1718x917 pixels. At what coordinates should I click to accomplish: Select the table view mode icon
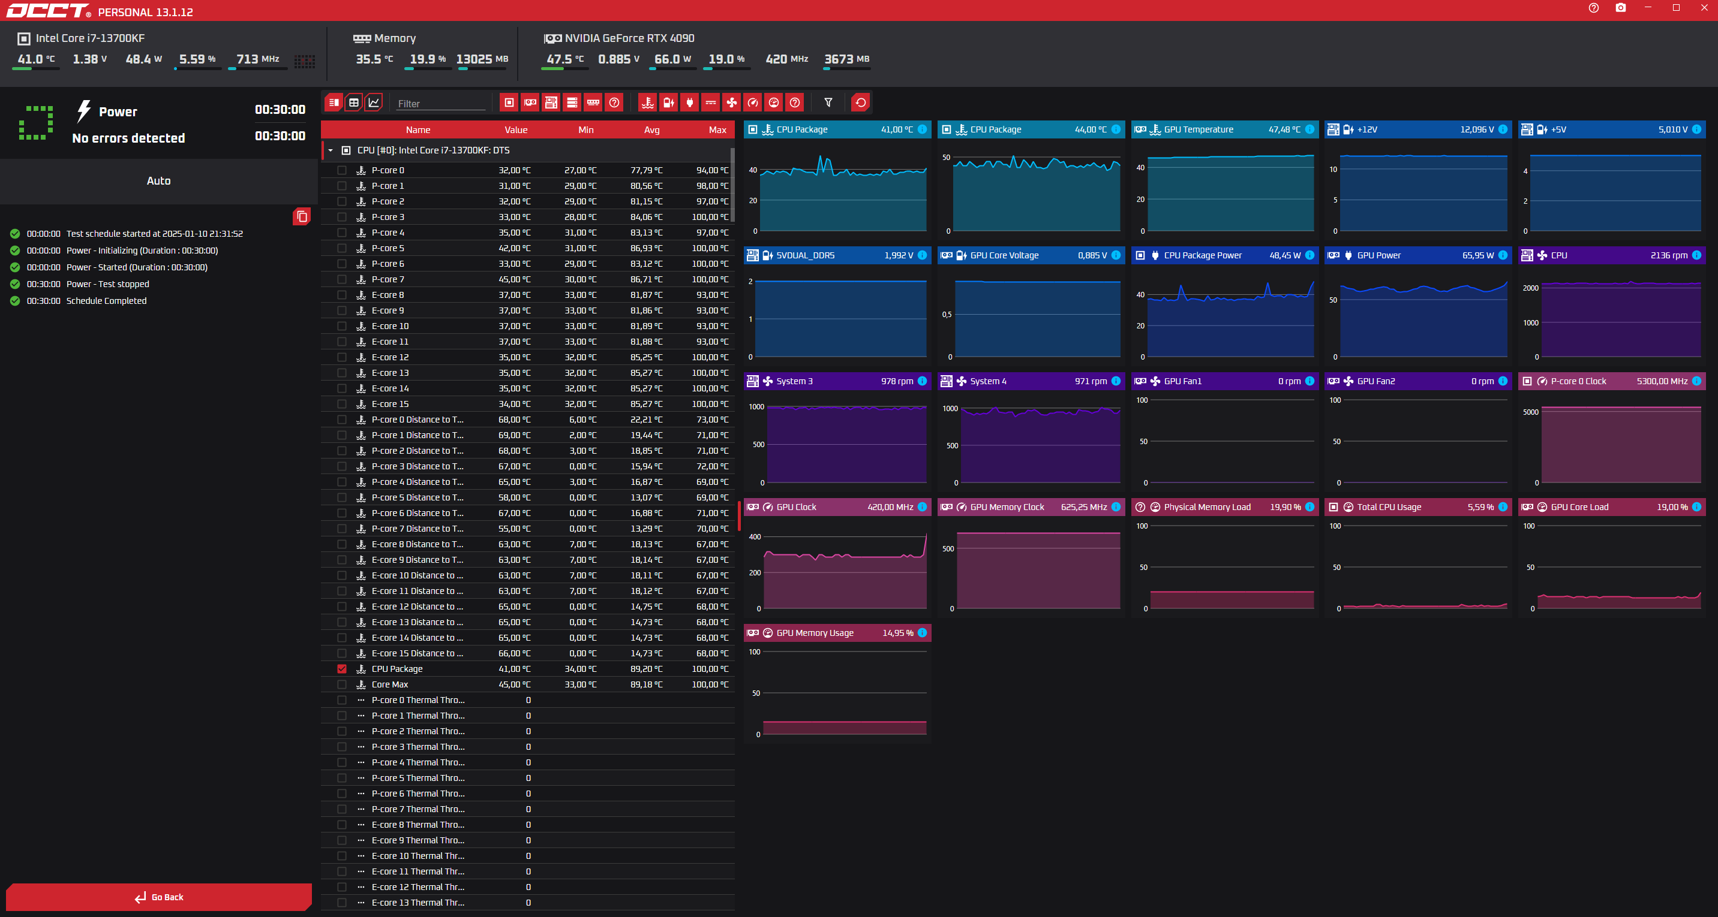point(354,102)
